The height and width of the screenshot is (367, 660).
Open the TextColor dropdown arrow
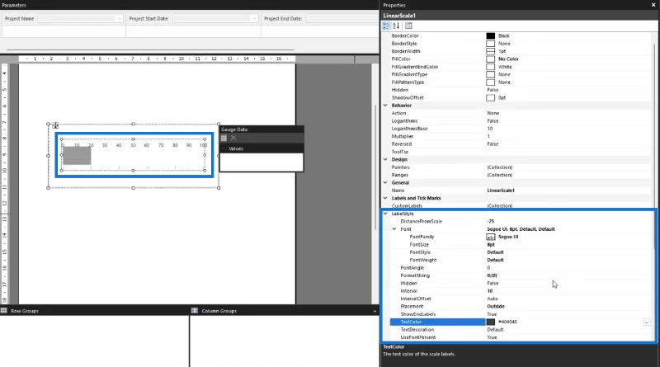tap(647, 322)
